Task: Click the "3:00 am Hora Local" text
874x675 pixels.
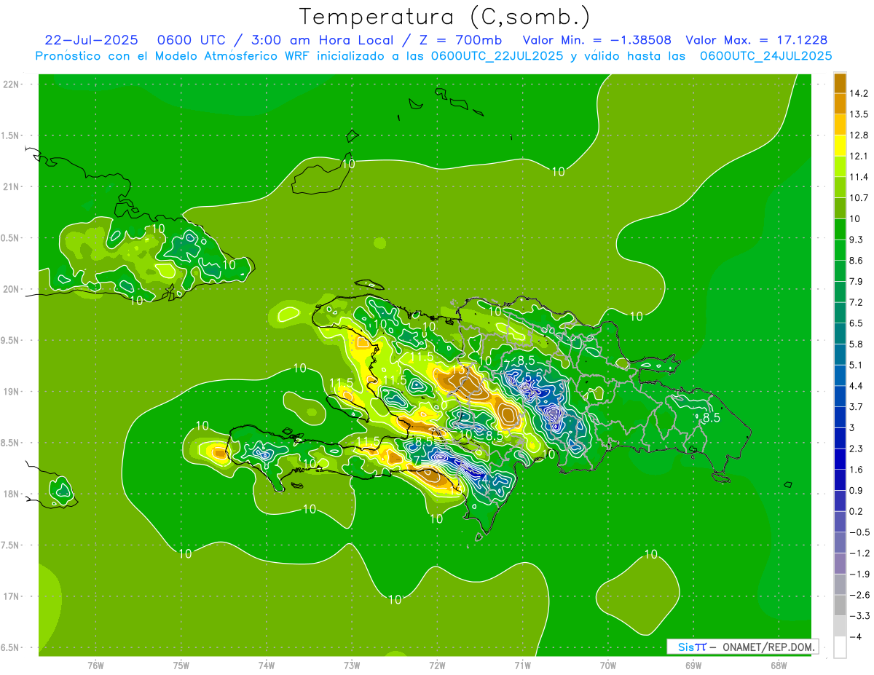Action: coord(322,40)
